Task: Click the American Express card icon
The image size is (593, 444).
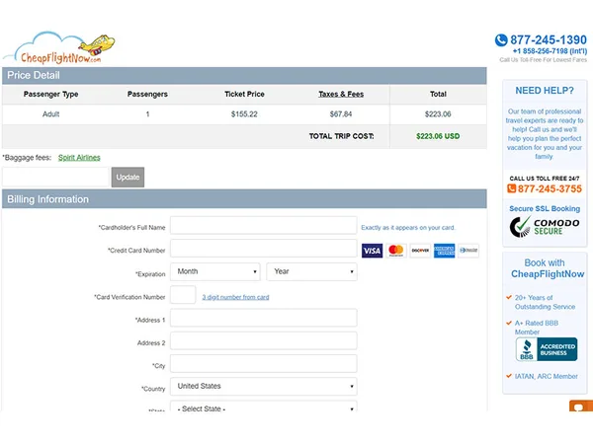Action: [x=445, y=251]
